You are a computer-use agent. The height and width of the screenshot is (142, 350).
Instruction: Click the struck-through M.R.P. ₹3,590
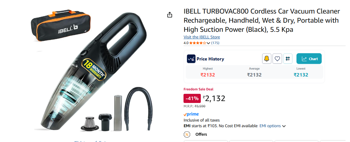[200, 106]
